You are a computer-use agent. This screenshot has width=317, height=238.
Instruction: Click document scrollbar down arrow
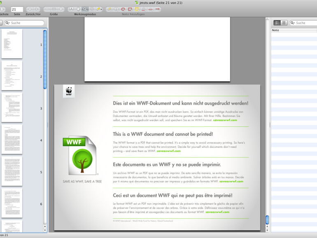(267, 230)
